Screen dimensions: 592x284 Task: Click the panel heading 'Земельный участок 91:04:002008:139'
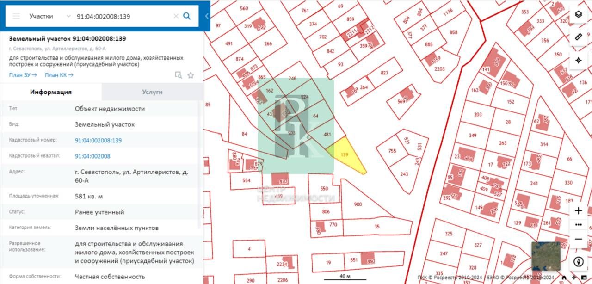68,39
